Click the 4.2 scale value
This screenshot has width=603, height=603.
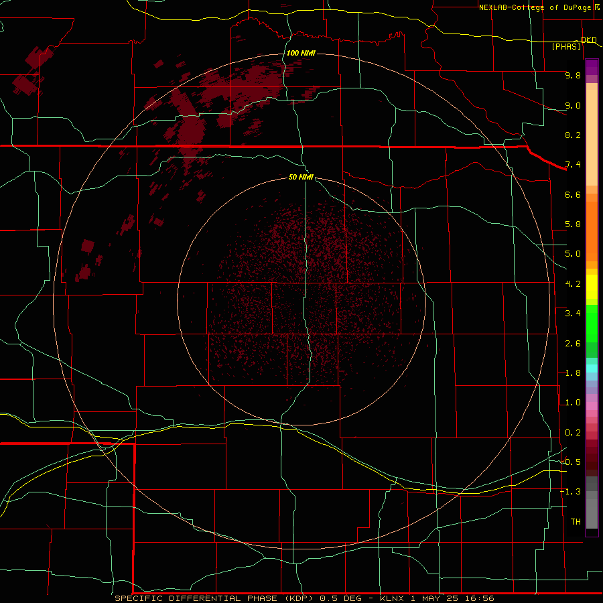[x=573, y=284]
